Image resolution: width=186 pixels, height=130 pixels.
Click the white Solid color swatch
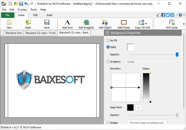[130, 47]
